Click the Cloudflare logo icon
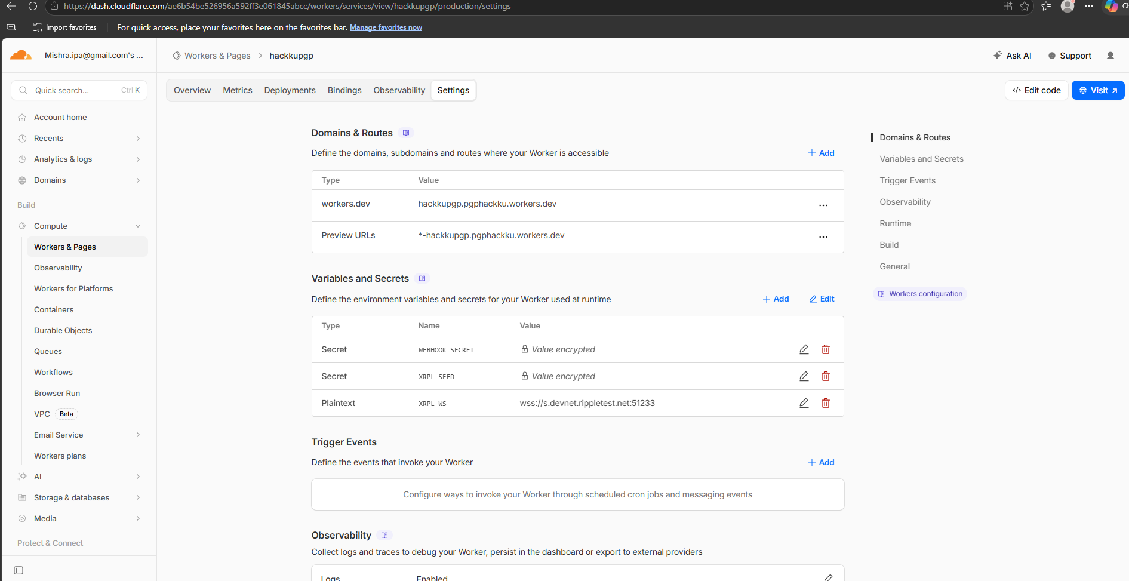This screenshot has width=1129, height=581. [21, 55]
